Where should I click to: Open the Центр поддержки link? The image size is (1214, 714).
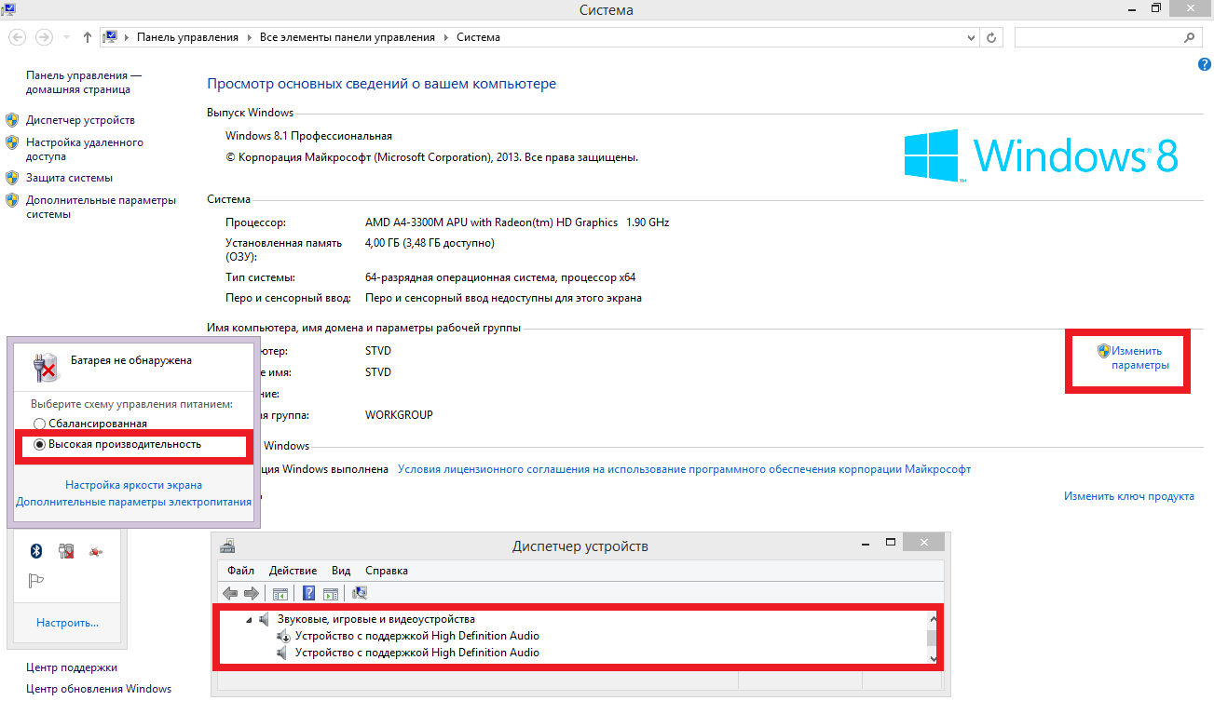(x=72, y=667)
